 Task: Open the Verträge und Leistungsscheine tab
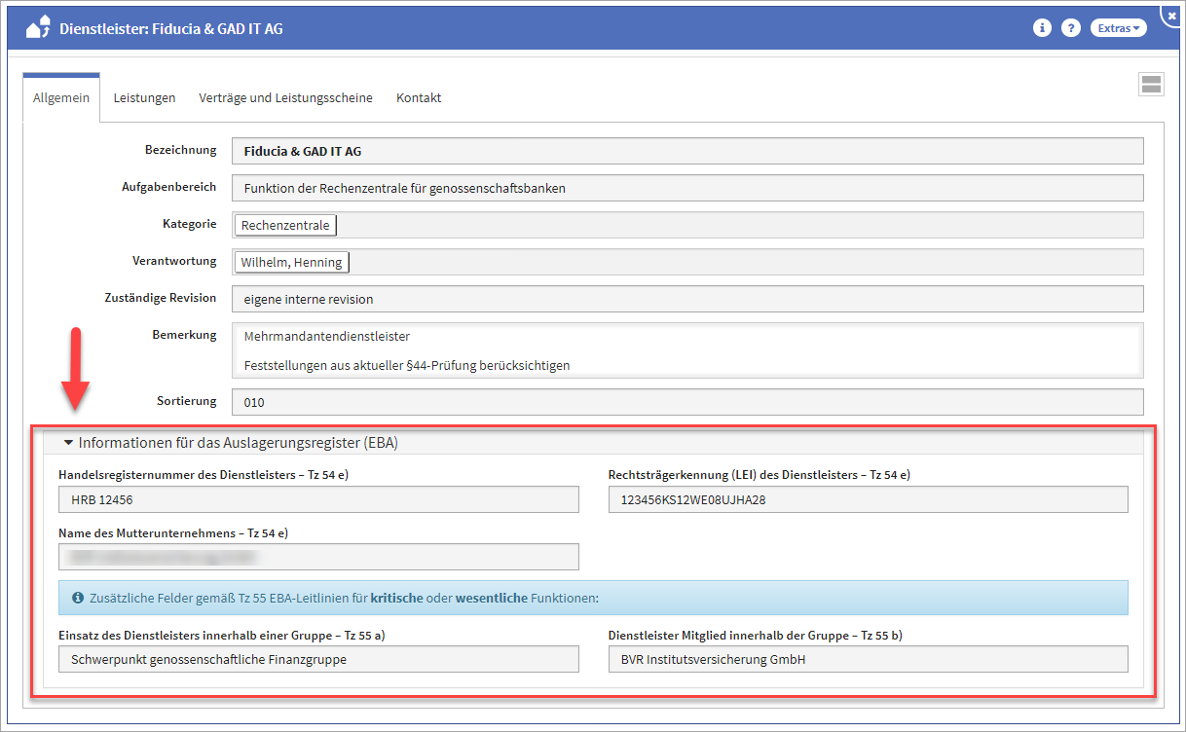pos(285,98)
